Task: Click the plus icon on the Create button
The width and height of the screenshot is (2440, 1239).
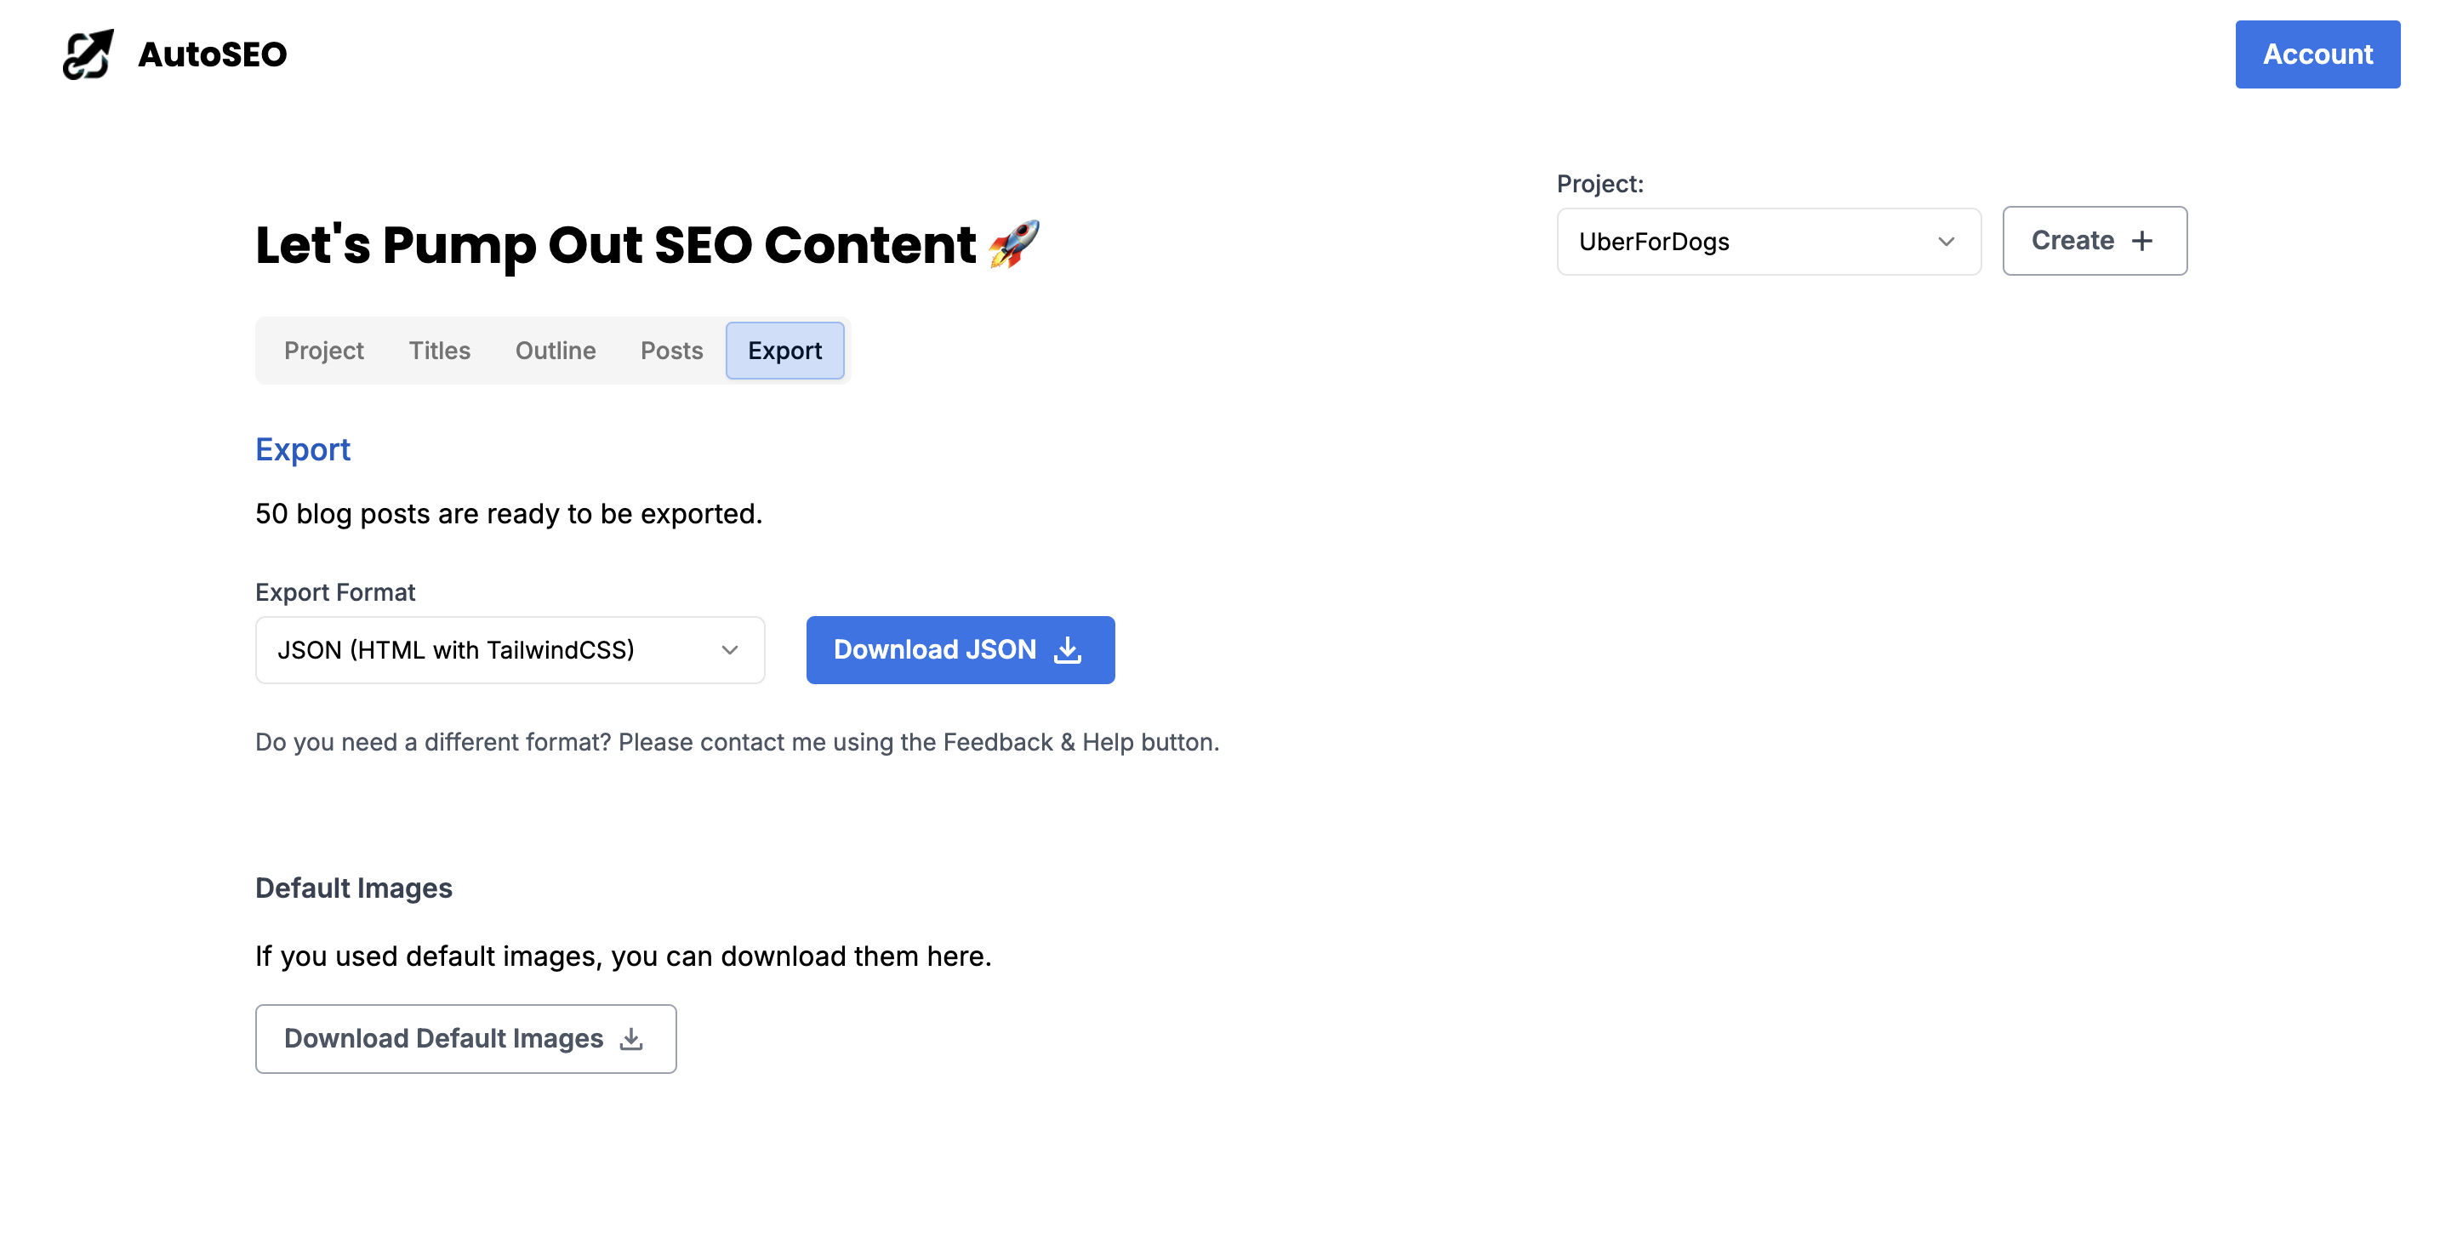Action: (2142, 241)
